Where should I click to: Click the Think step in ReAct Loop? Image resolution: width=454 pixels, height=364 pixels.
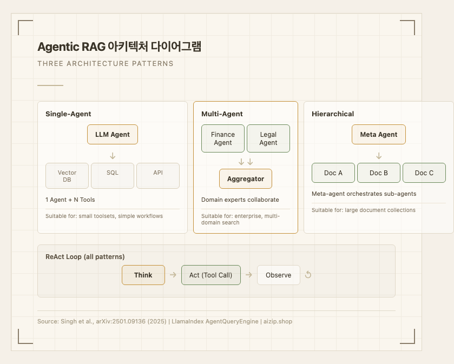(143, 275)
